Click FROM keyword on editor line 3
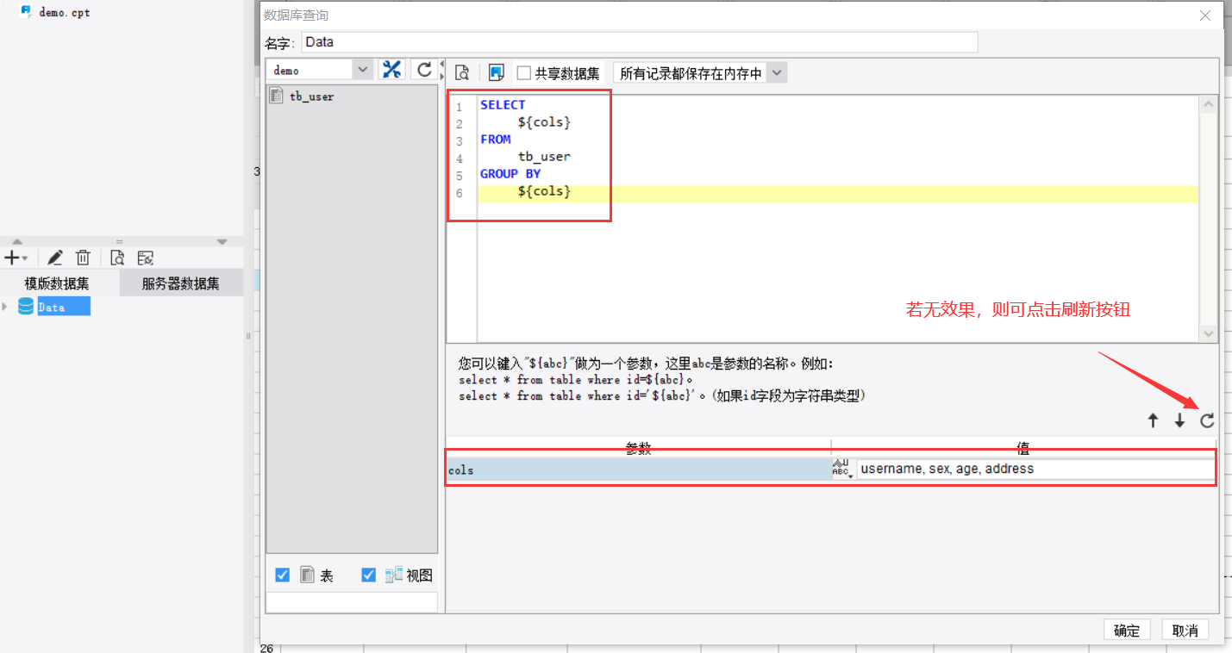 click(496, 140)
